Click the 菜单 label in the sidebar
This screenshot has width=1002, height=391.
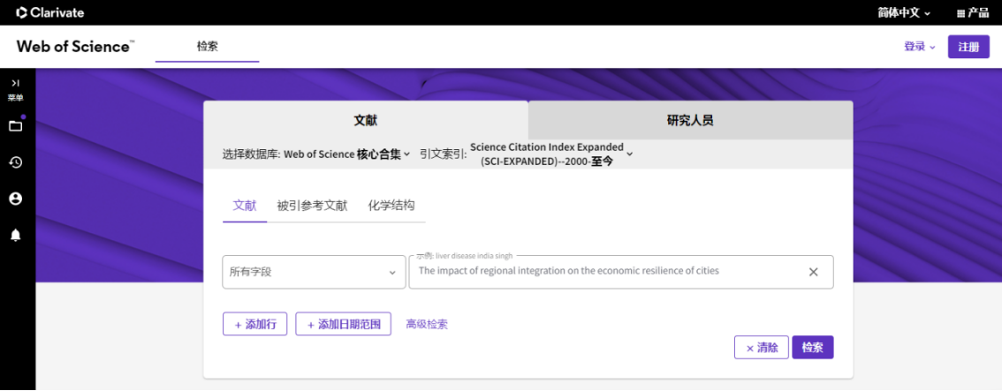[16, 98]
